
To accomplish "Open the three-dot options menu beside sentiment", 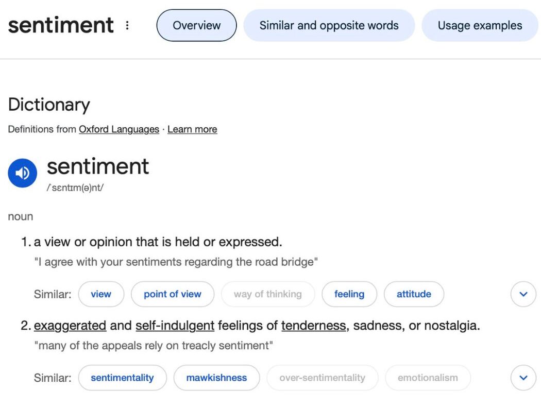I will click(x=127, y=25).
